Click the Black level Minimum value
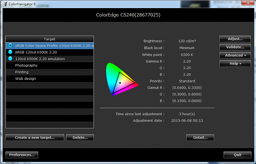 (187, 48)
